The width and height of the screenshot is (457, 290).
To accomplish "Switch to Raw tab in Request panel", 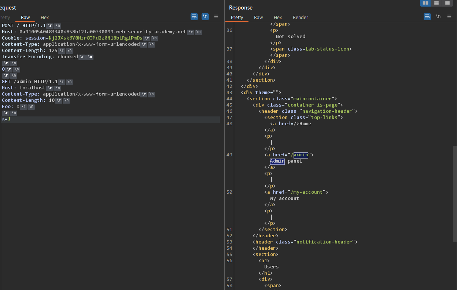I will (x=25, y=17).
